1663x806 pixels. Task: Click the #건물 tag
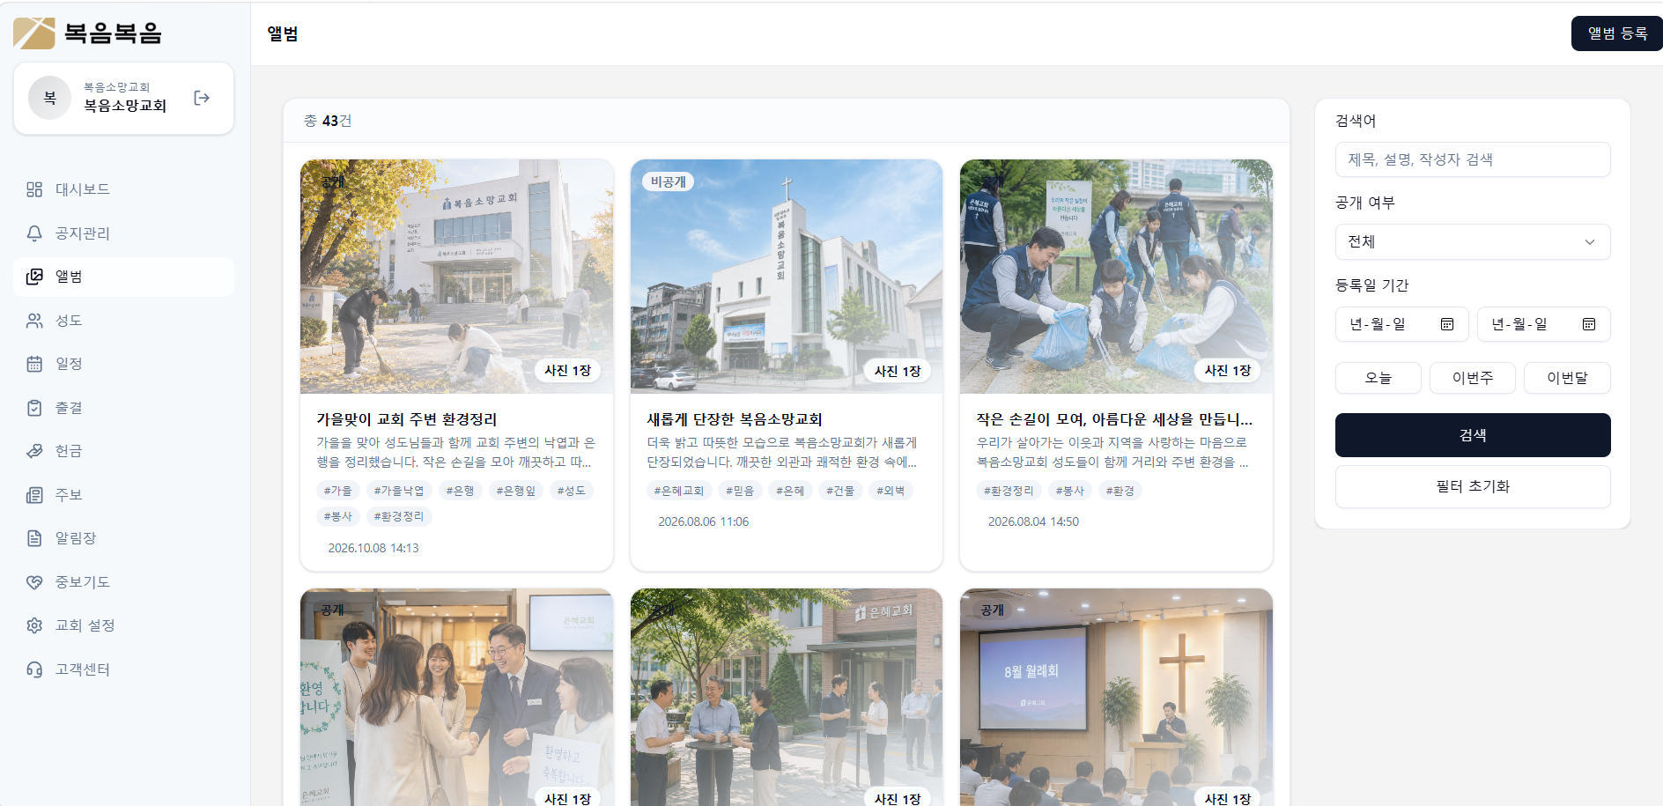(840, 491)
